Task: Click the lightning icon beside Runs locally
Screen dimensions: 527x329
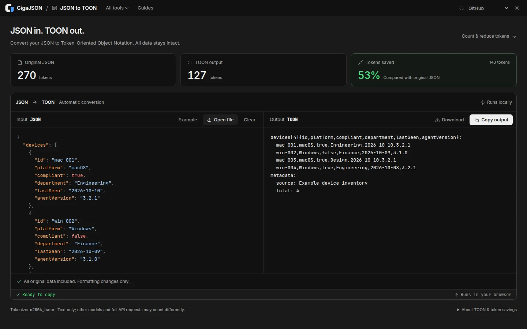Action: pyautogui.click(x=483, y=102)
